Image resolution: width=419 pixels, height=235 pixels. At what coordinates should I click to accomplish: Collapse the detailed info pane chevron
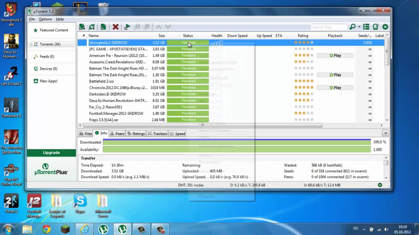coord(386,133)
